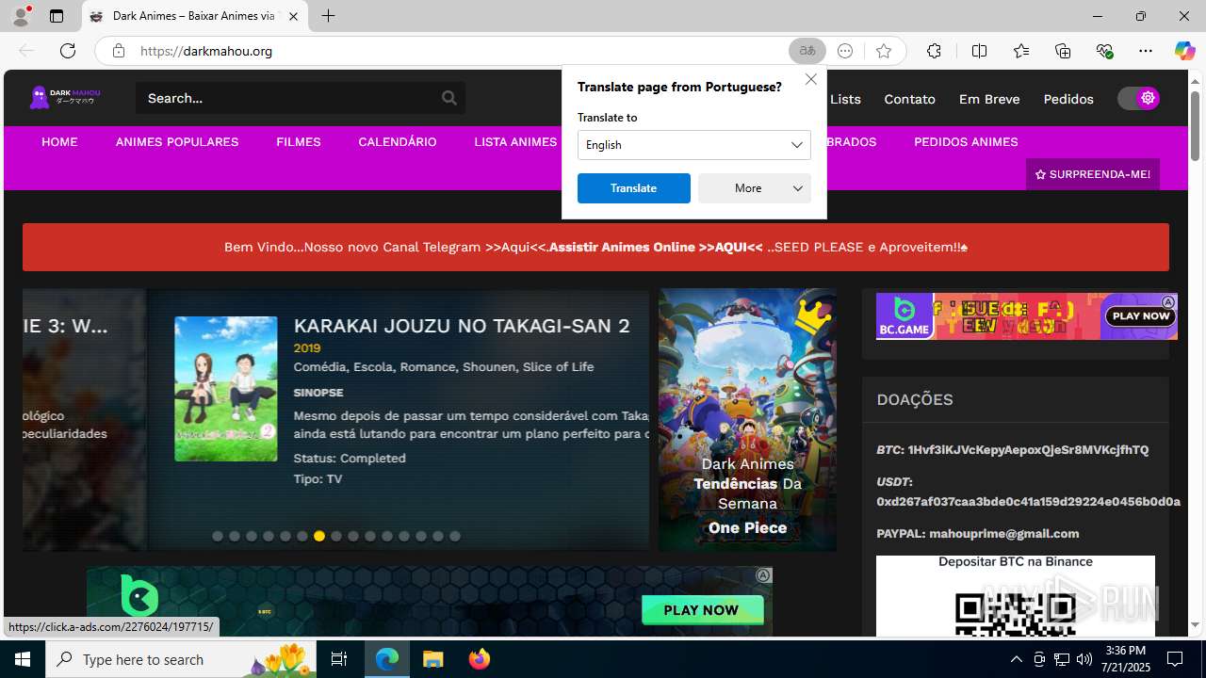This screenshot has width=1206, height=678.
Task: Open Firefox from the taskbar
Action: coord(480,659)
